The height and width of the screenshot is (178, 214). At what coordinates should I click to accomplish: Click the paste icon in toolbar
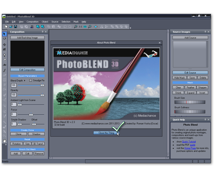(53, 27)
